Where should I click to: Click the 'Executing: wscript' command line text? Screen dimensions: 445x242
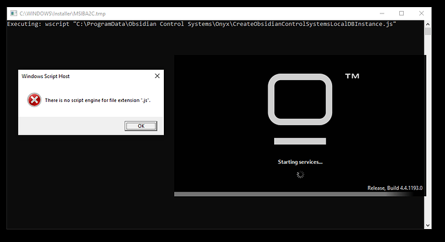pyautogui.click(x=201, y=24)
